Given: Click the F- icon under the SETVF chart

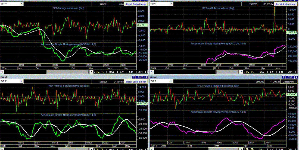Looking at the screenshot, I should (x=102, y=72).
